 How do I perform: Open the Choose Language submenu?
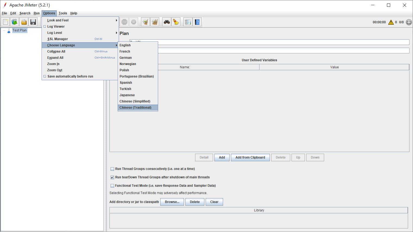tap(80, 45)
